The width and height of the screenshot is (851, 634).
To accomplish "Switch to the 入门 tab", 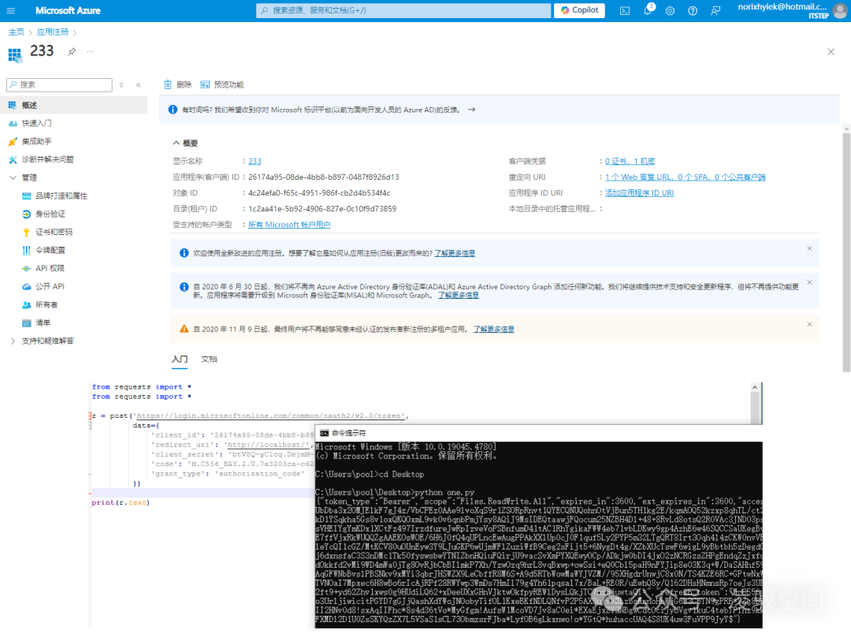I will [180, 359].
